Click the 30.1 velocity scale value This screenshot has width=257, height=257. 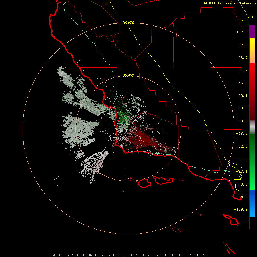243,96
